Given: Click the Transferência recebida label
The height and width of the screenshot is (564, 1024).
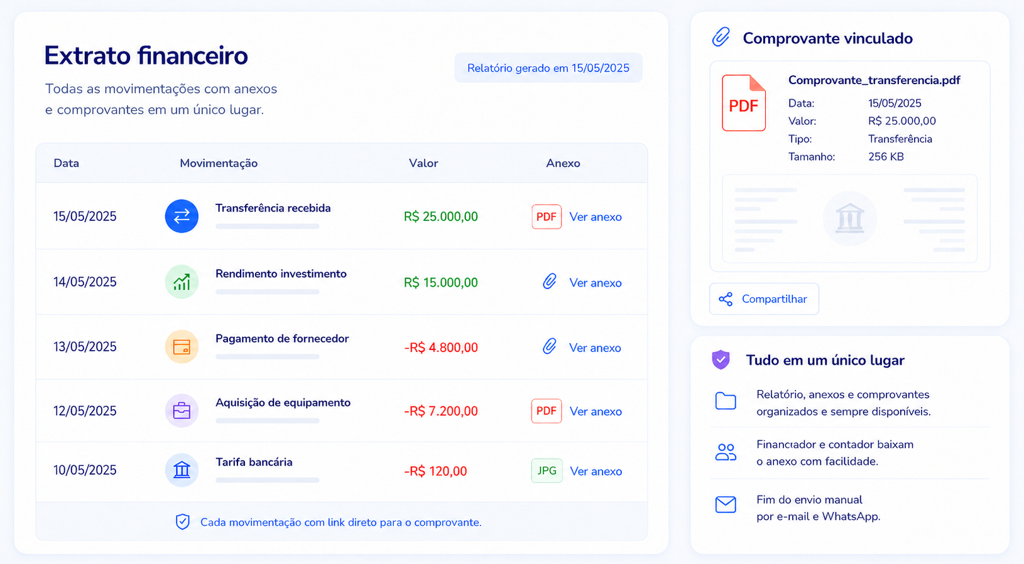Looking at the screenshot, I should tap(273, 208).
